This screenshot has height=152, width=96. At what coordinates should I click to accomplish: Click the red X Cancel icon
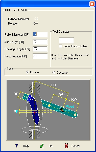(x=66, y=146)
